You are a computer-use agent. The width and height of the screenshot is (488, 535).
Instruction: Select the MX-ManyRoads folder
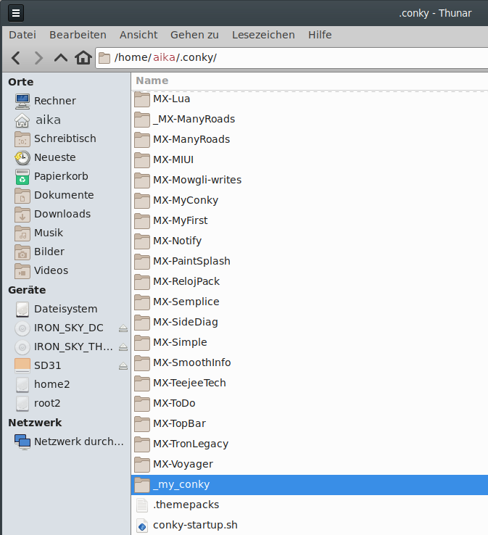coord(310,140)
